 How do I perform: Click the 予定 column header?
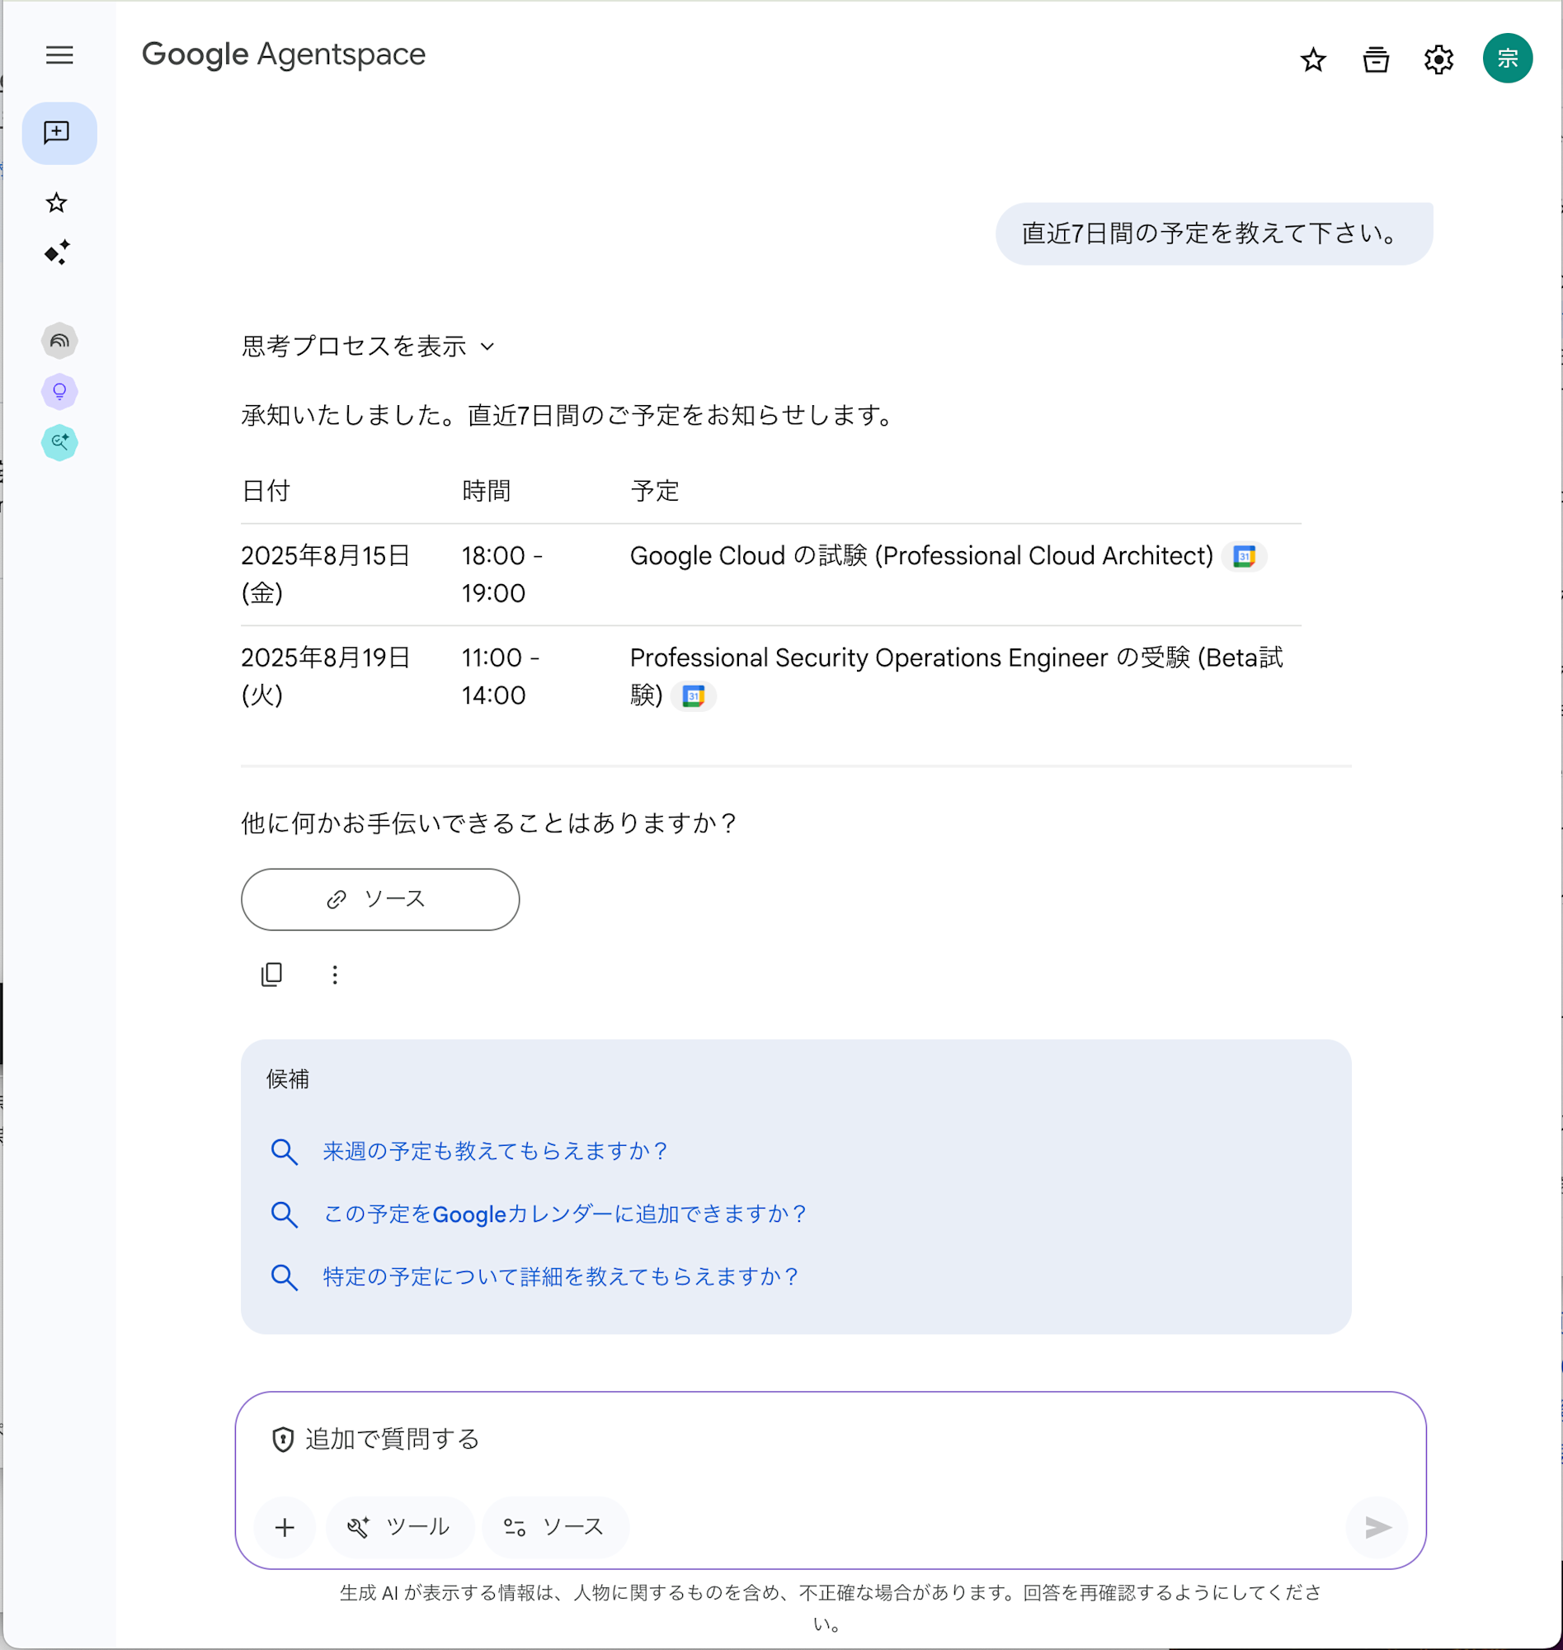pyautogui.click(x=655, y=491)
